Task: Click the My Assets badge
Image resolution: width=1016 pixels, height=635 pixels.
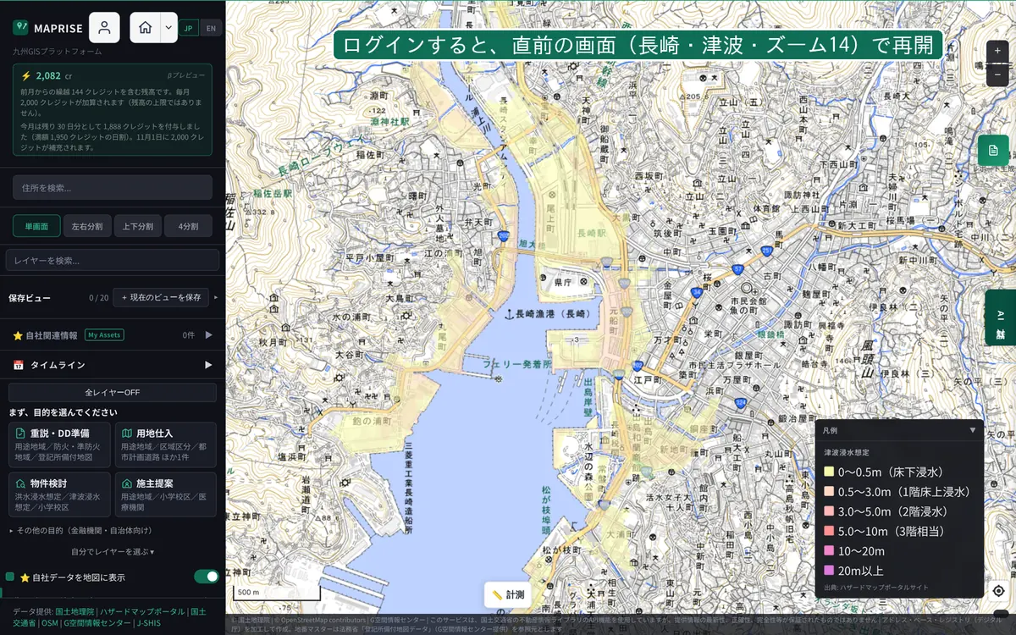Action: (x=104, y=335)
